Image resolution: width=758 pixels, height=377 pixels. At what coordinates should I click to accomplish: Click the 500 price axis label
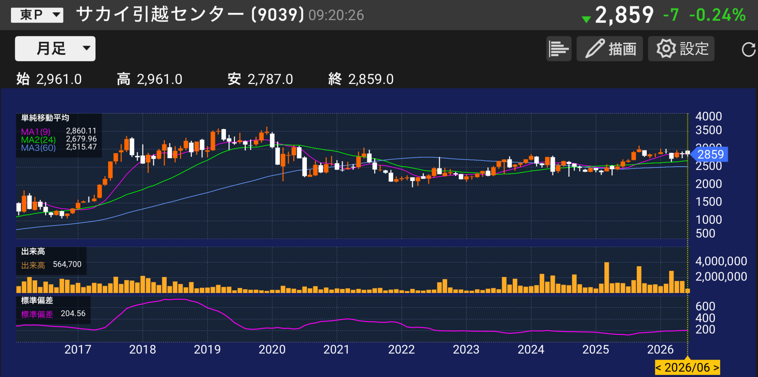pos(705,233)
